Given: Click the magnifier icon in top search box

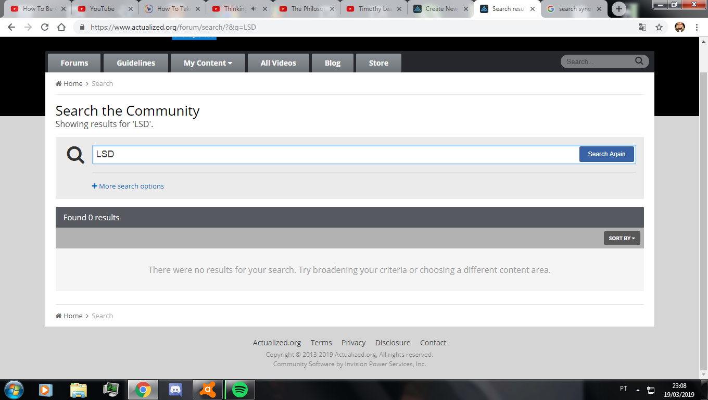Looking at the screenshot, I should click(x=639, y=61).
